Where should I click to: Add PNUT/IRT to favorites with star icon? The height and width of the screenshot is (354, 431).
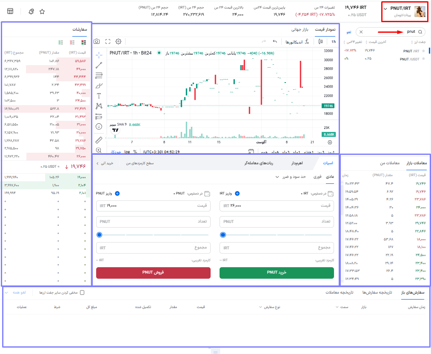tap(42, 11)
